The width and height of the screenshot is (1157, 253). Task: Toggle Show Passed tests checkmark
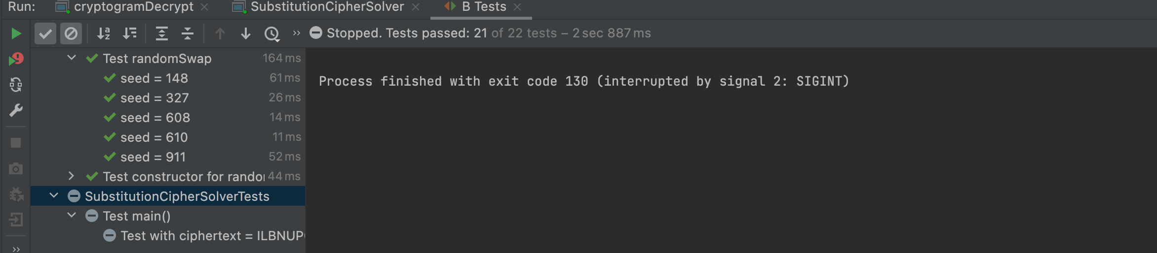click(45, 33)
